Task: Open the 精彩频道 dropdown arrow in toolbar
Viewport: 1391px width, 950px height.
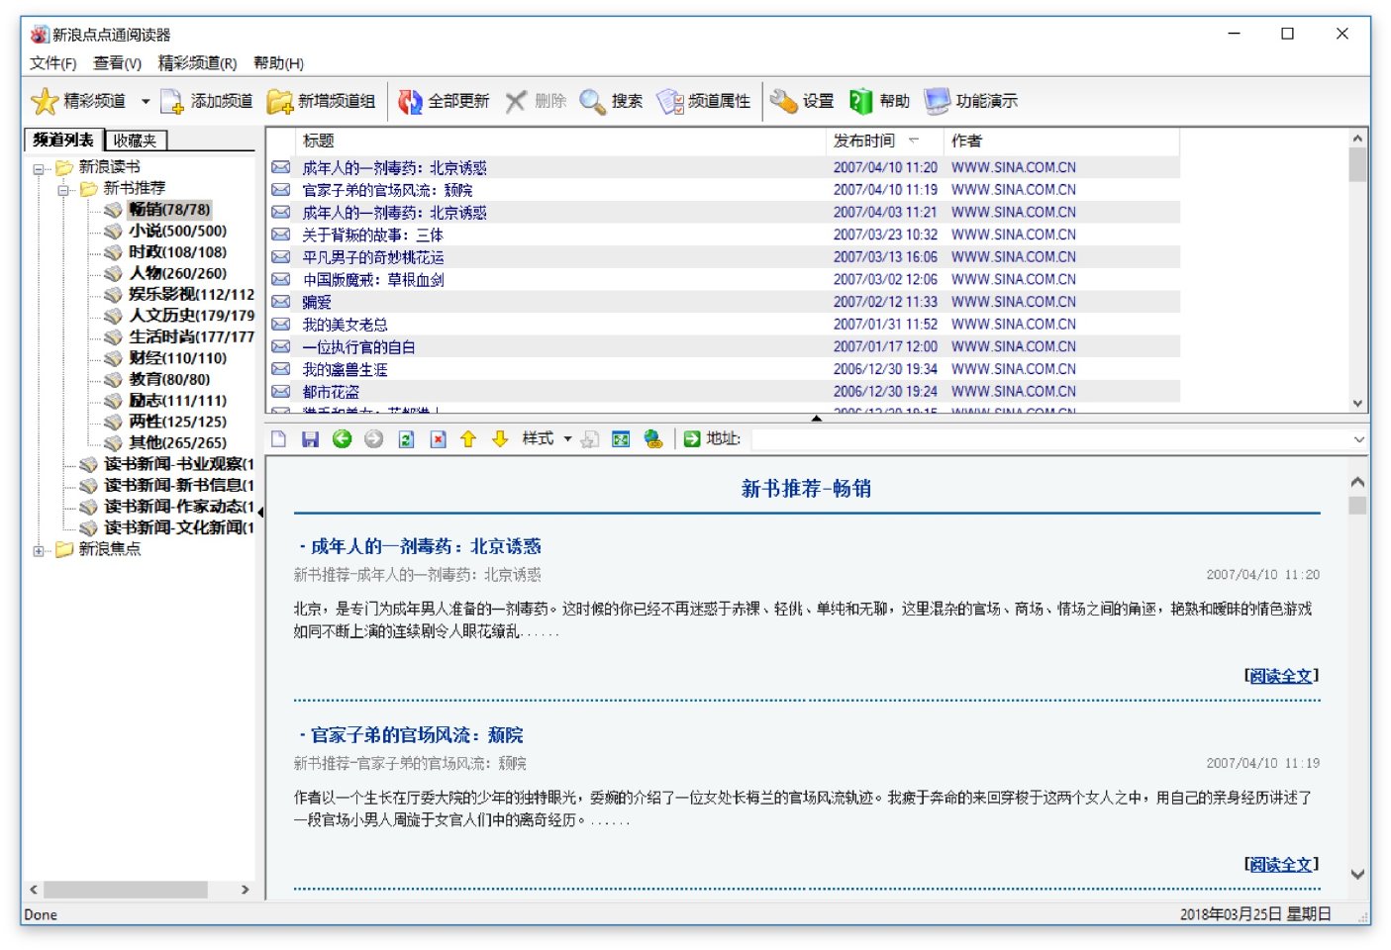Action: pyautogui.click(x=146, y=101)
